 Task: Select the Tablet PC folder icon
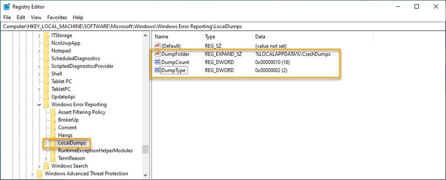tap(46, 82)
